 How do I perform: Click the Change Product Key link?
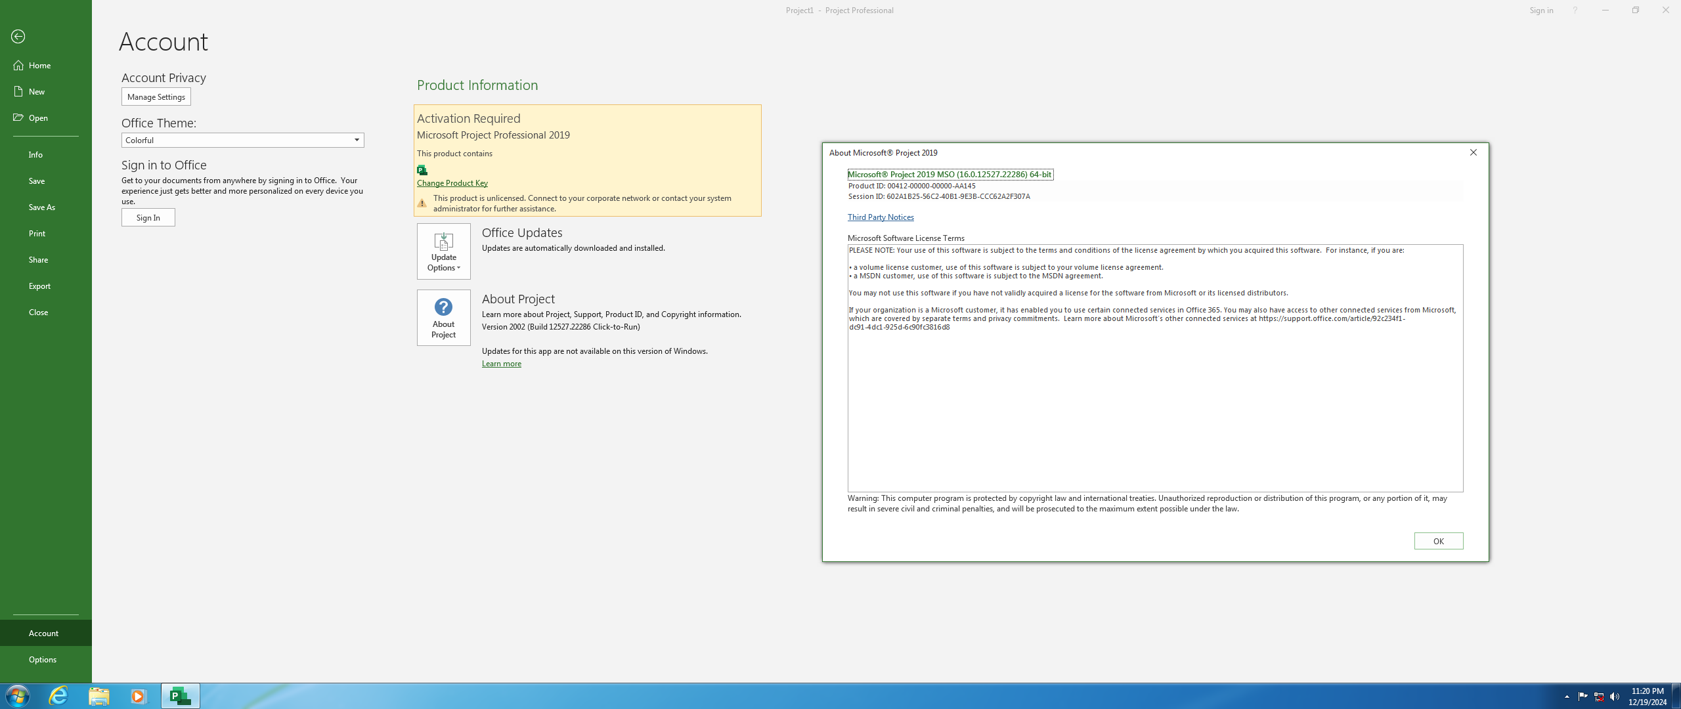point(452,183)
